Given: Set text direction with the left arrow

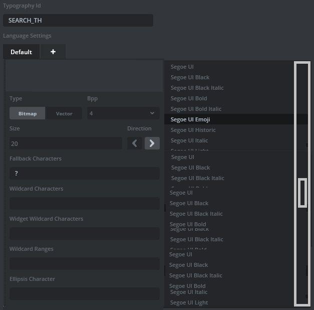Looking at the screenshot, I should point(134,143).
